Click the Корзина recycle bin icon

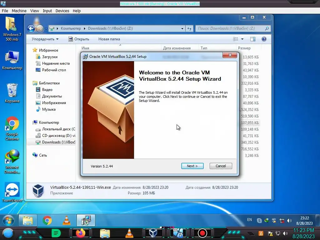point(12,93)
